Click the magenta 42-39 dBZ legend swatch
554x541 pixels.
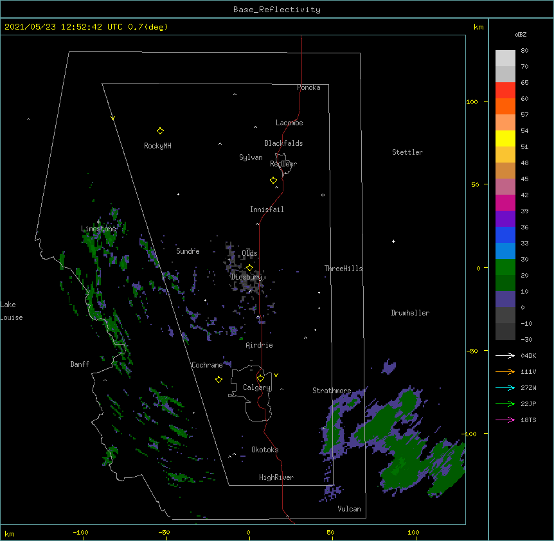[x=505, y=202]
